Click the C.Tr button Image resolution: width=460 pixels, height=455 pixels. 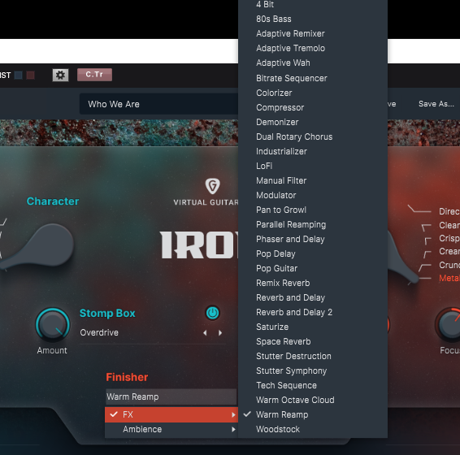94,75
